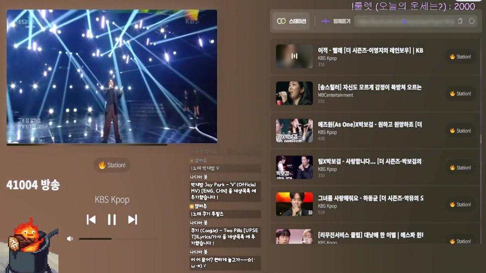Open the 리무진서비스 클립 thumbnail

[x=294, y=237]
